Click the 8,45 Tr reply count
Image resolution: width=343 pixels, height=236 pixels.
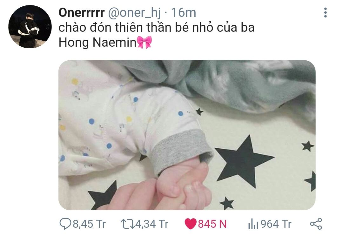[89, 224]
